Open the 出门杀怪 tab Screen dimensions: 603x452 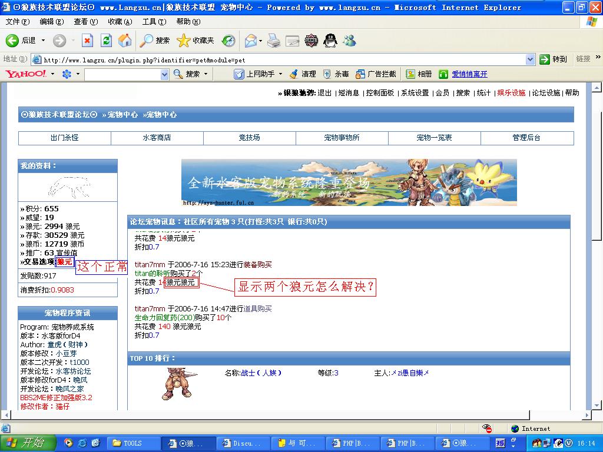point(65,138)
